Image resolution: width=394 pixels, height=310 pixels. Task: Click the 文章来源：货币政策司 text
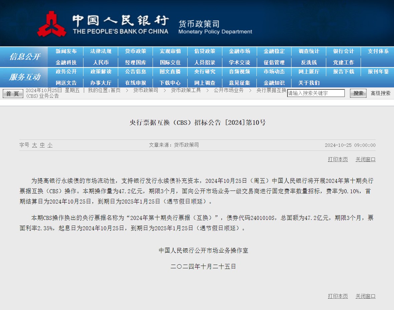point(174,145)
